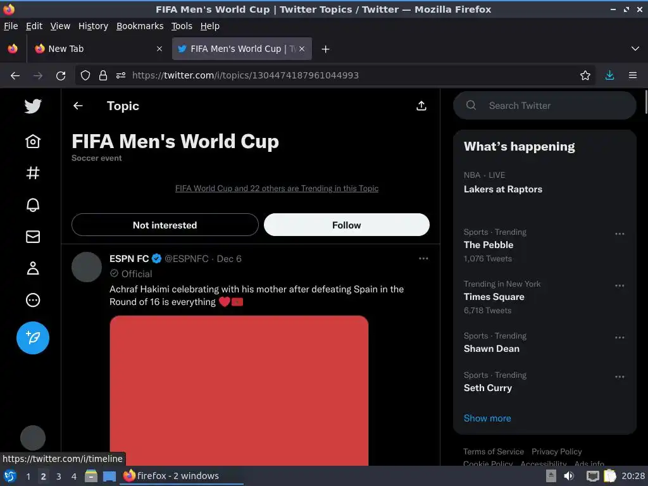The height and width of the screenshot is (486, 648).
Task: Click the Search Twitter input field
Action: pos(545,106)
